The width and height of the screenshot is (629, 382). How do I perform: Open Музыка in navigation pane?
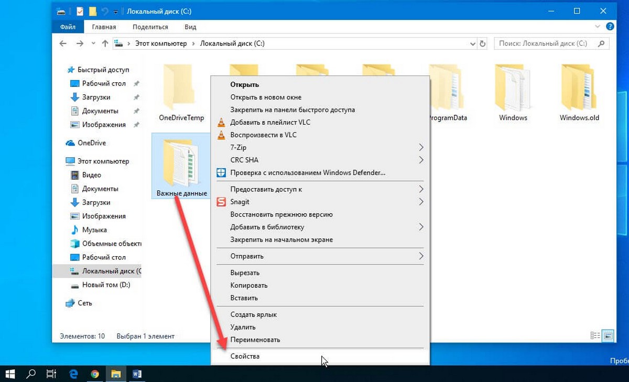click(x=94, y=230)
